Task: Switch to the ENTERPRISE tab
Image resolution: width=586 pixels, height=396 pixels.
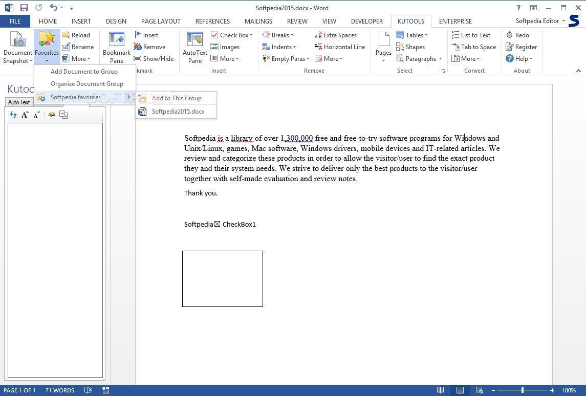Action: pos(455,21)
